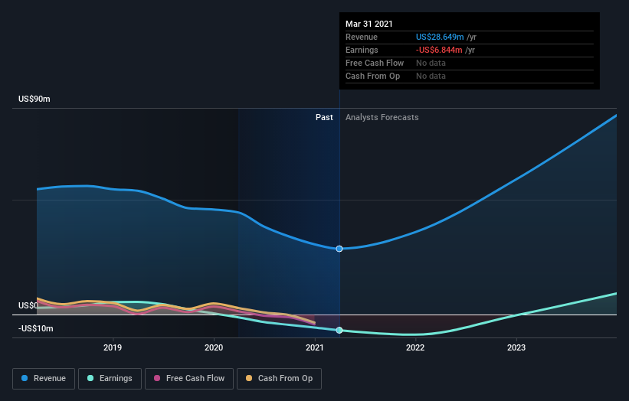The height and width of the screenshot is (401, 629).
Task: Click the Earnings row label in tooltip
Action: click(x=362, y=50)
